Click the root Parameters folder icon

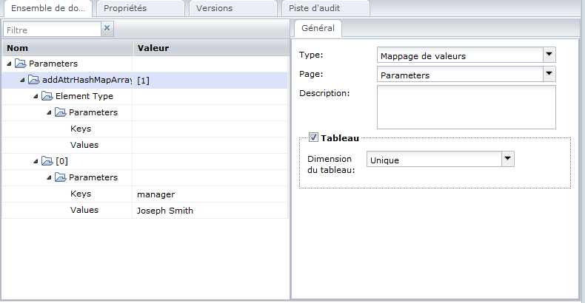click(x=21, y=64)
